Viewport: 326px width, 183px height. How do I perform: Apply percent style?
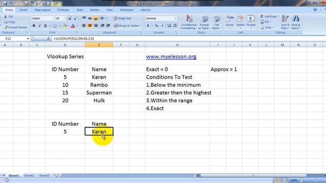pyautogui.click(x=156, y=26)
